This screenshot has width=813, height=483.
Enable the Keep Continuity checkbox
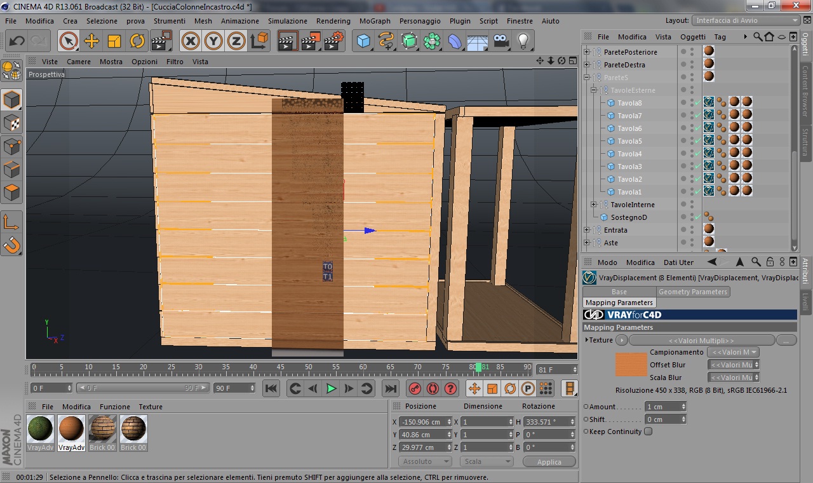tap(648, 432)
